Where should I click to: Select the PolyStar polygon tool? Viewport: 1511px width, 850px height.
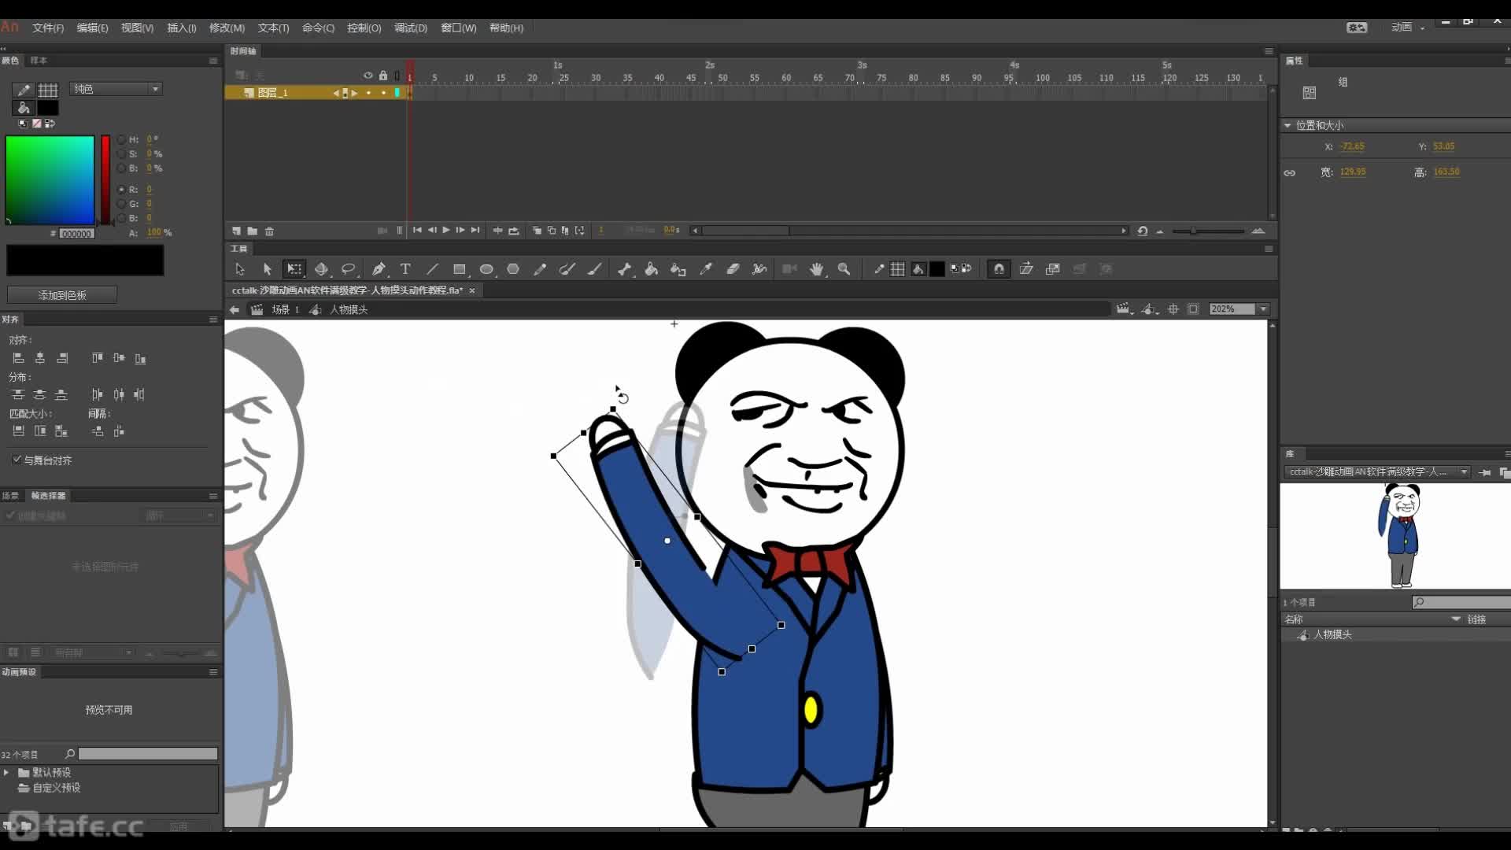[513, 269]
